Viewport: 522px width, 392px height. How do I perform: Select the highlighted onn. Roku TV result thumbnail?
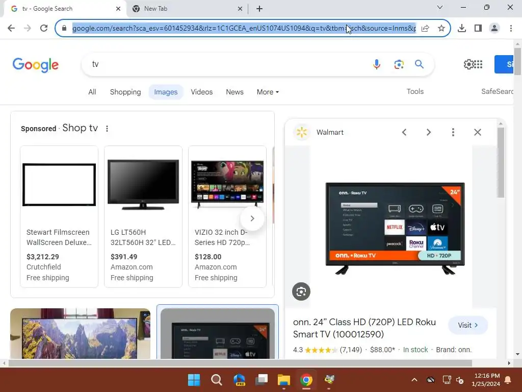(218, 333)
